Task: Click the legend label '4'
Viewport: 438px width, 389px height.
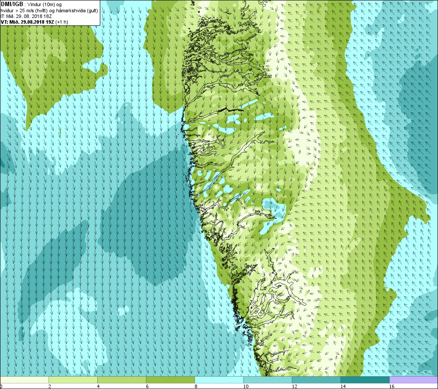Action: [98, 386]
